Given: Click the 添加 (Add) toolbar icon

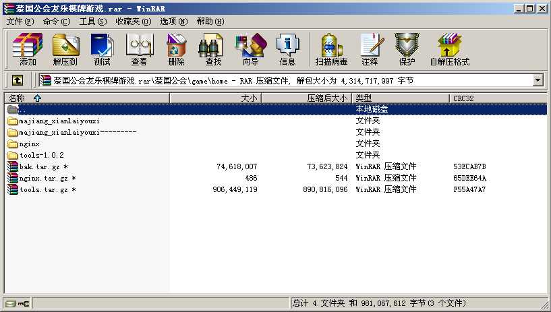Looking at the screenshot, I should 28,49.
